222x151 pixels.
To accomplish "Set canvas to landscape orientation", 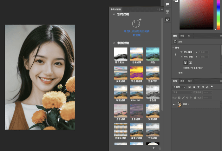I will click(190, 62).
